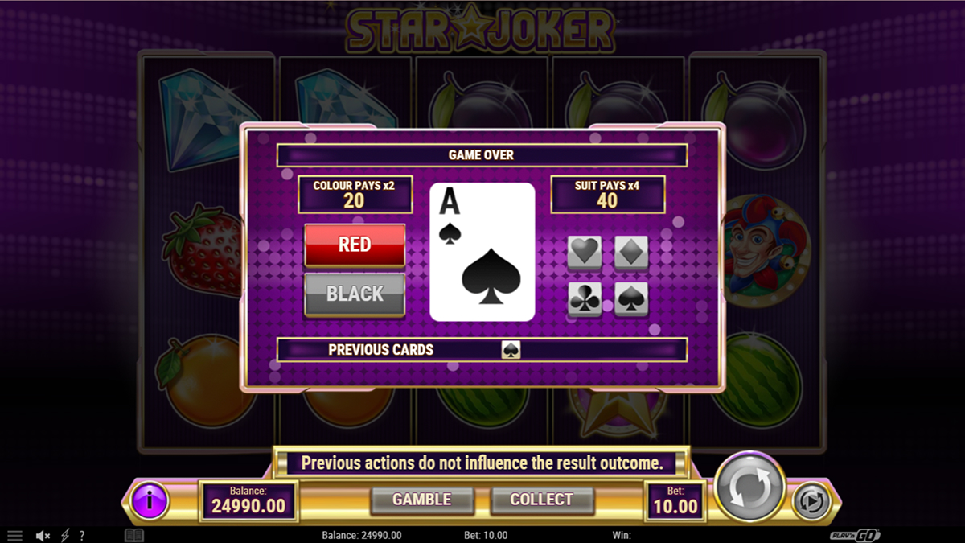
Task: Open the Bet 10.00 amount selector
Action: point(675,500)
